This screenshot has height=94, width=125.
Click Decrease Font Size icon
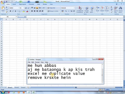[28, 8]
